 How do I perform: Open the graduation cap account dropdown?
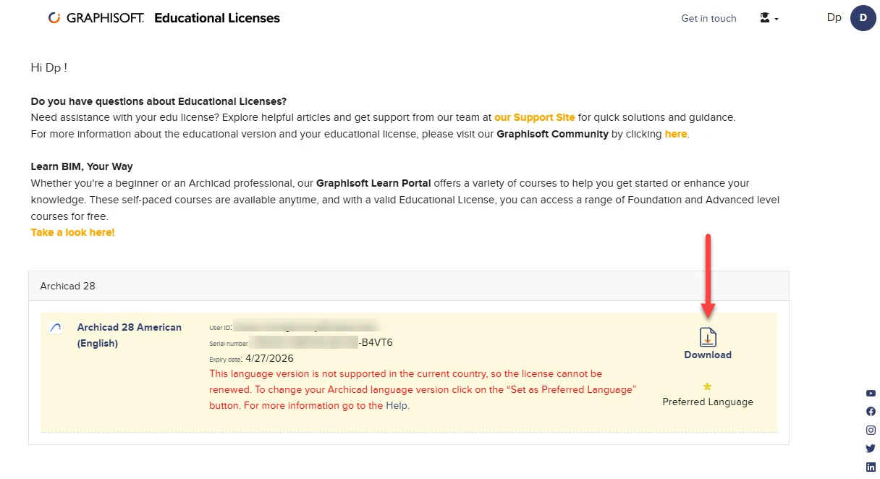(x=769, y=18)
